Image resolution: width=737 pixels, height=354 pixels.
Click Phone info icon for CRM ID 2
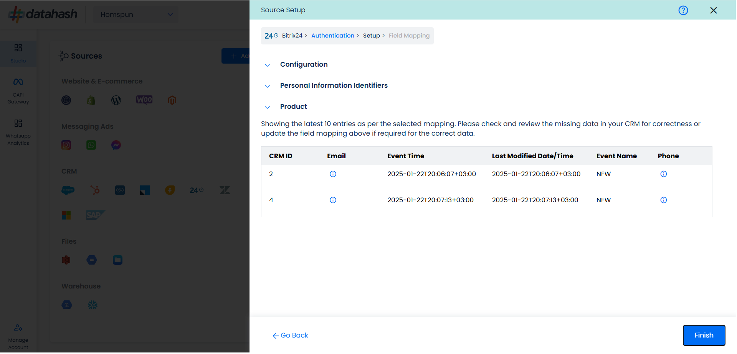pos(663,174)
